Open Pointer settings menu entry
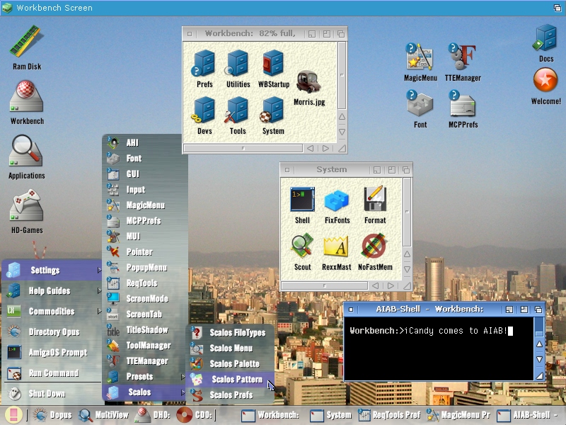566x425 pixels. [x=144, y=252]
